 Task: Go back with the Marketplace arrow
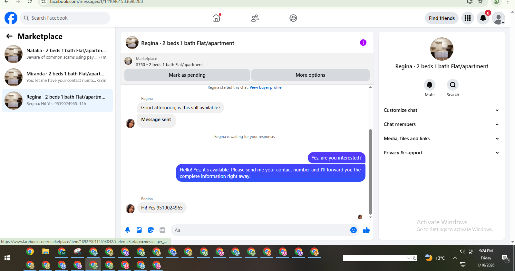9,36
